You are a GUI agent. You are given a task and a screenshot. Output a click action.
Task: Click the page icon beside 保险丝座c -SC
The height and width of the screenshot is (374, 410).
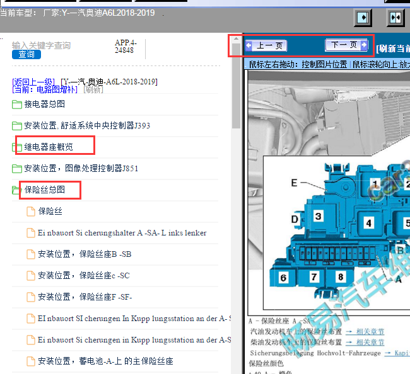31,276
